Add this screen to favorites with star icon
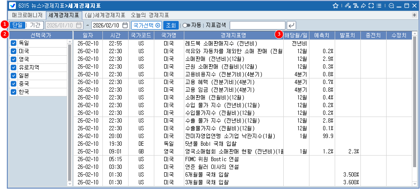This screenshot has width=420, height=189. (336, 6)
